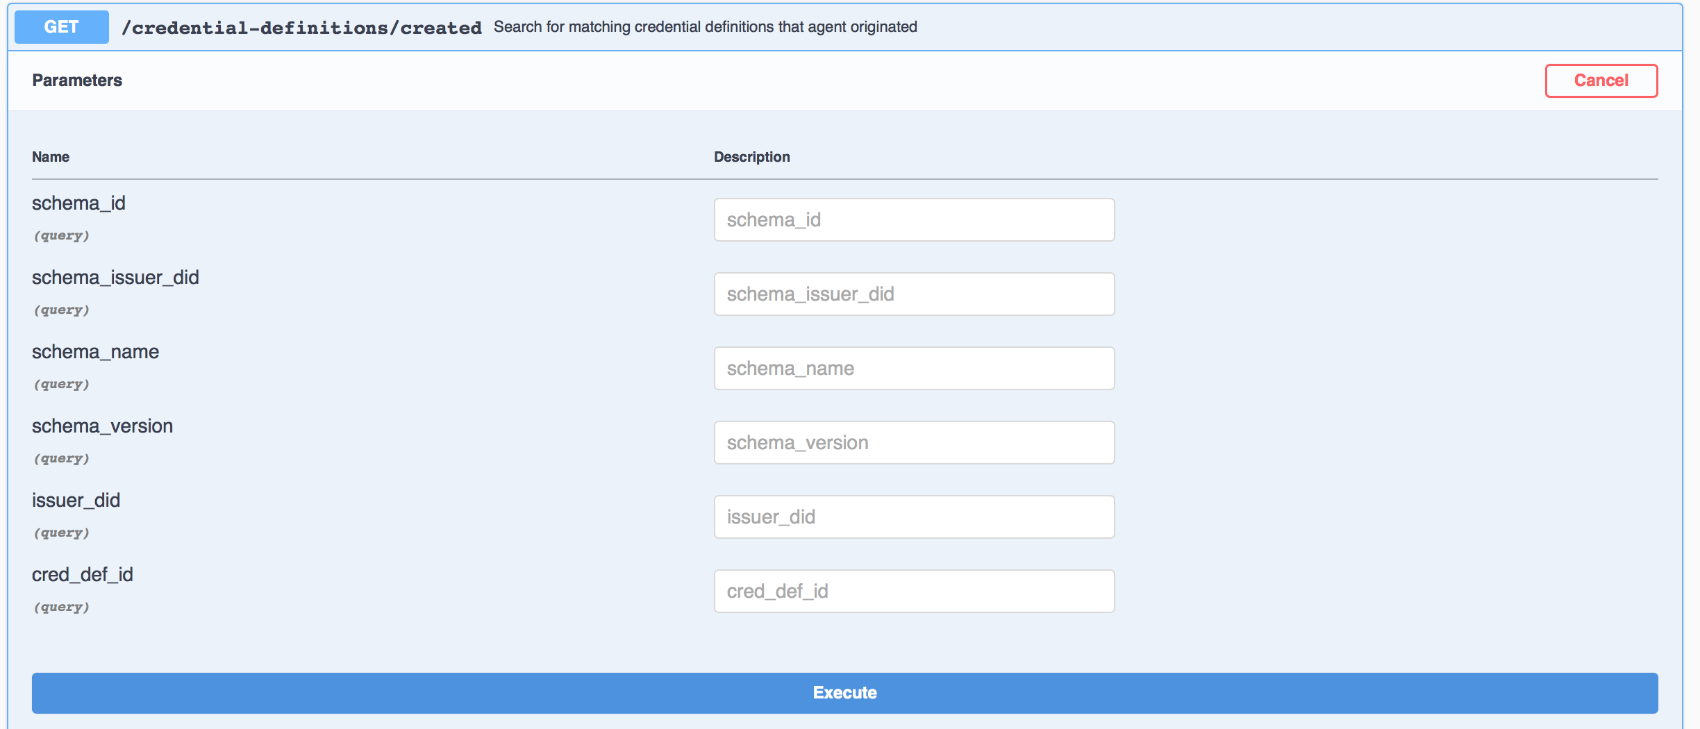Click the schema_version parameter label

pos(103,426)
